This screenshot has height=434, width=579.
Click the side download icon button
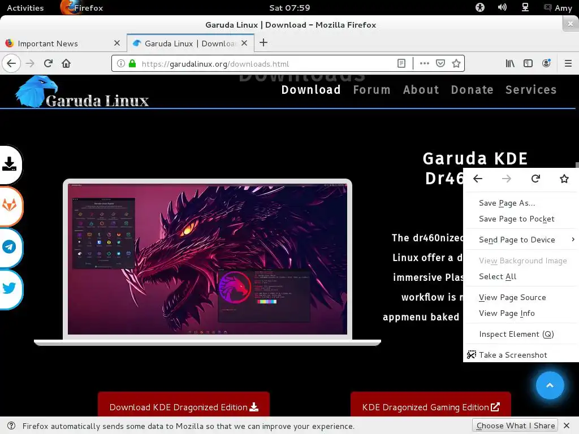[10, 164]
